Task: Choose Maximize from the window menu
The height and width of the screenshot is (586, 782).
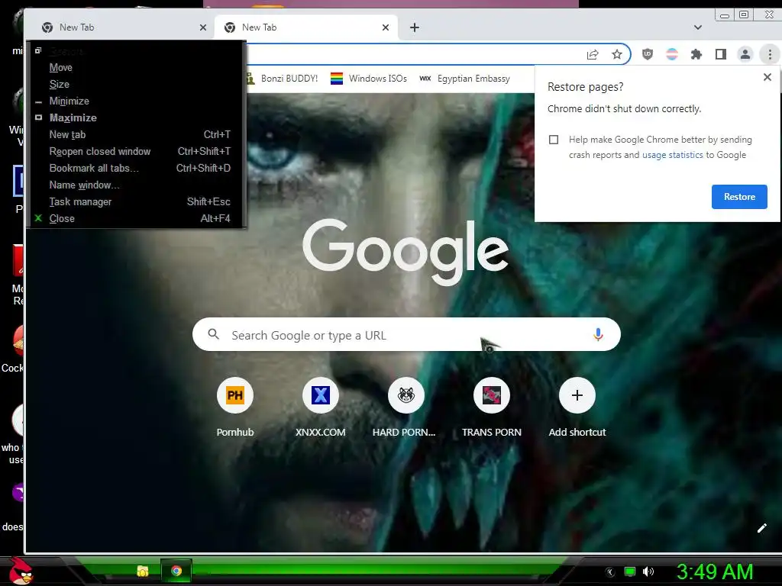Action: coord(136,118)
